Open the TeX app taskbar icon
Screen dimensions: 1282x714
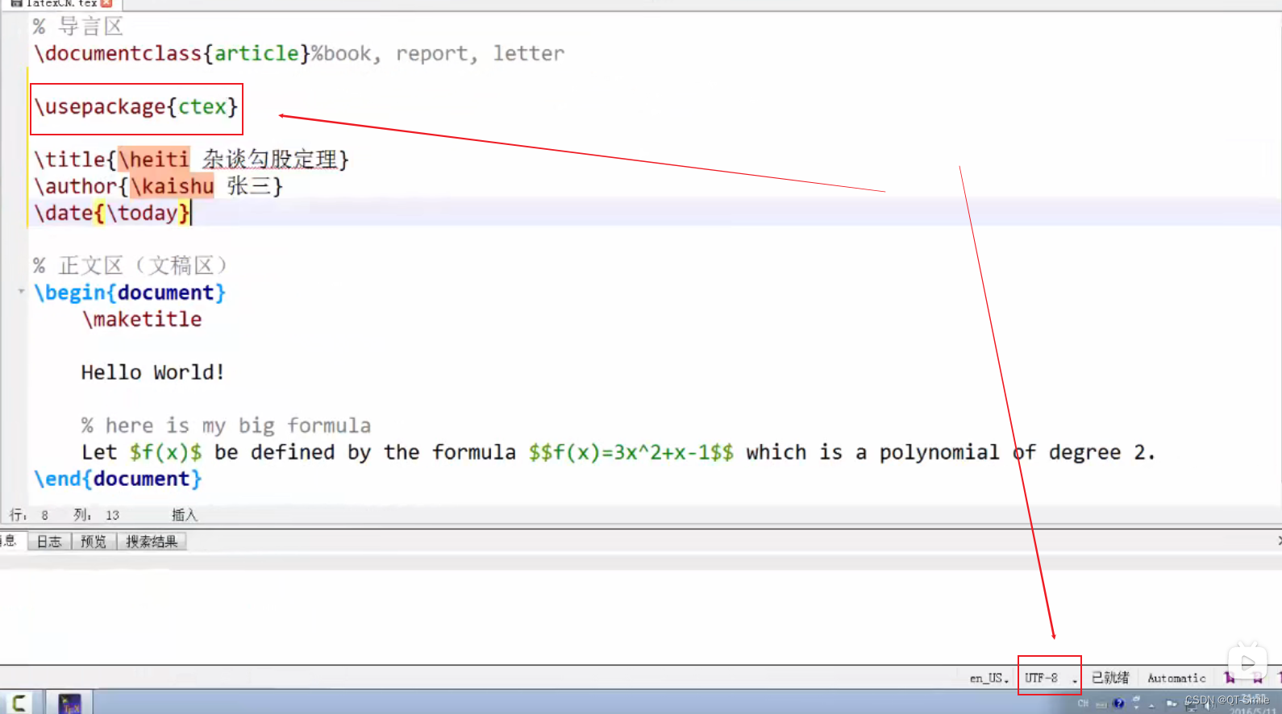tap(69, 703)
